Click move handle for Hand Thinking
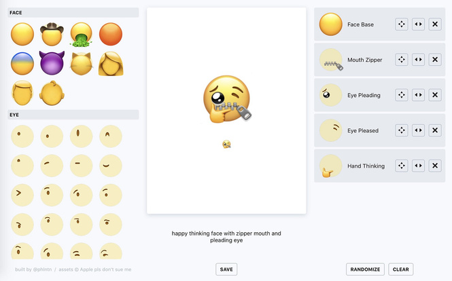Image resolution: width=452 pixels, height=281 pixels. (x=401, y=166)
